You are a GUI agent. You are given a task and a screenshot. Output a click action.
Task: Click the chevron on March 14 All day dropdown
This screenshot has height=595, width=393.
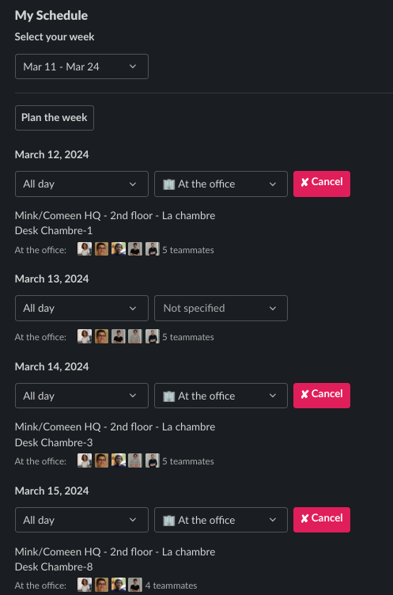tap(132, 396)
